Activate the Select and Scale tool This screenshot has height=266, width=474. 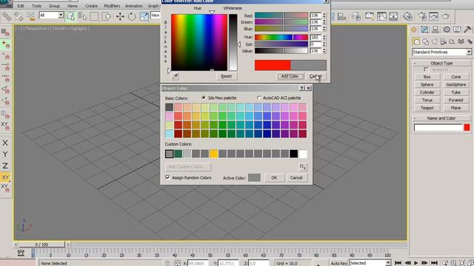coord(144,16)
